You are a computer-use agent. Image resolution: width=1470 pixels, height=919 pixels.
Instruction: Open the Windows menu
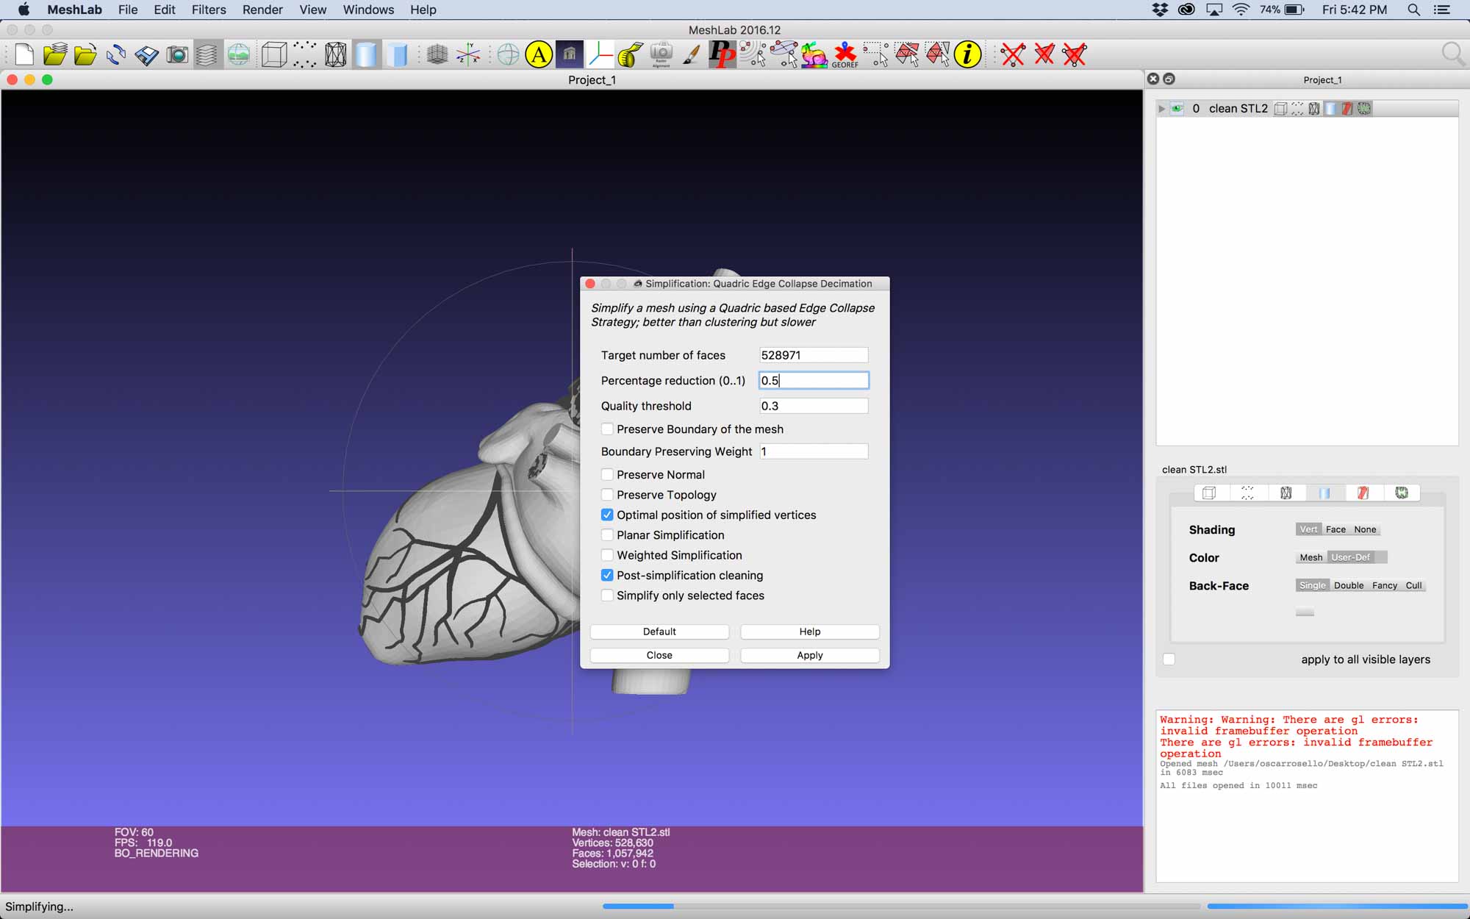point(368,10)
